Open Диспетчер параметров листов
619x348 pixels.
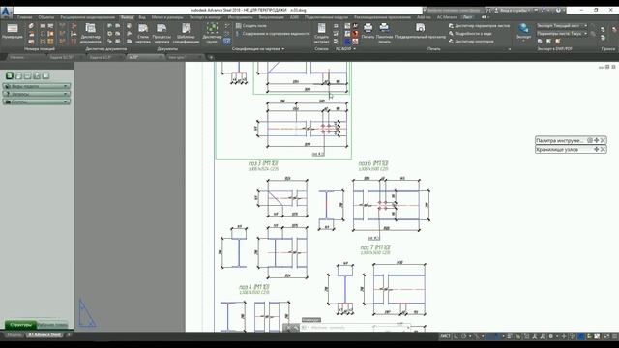(x=479, y=26)
